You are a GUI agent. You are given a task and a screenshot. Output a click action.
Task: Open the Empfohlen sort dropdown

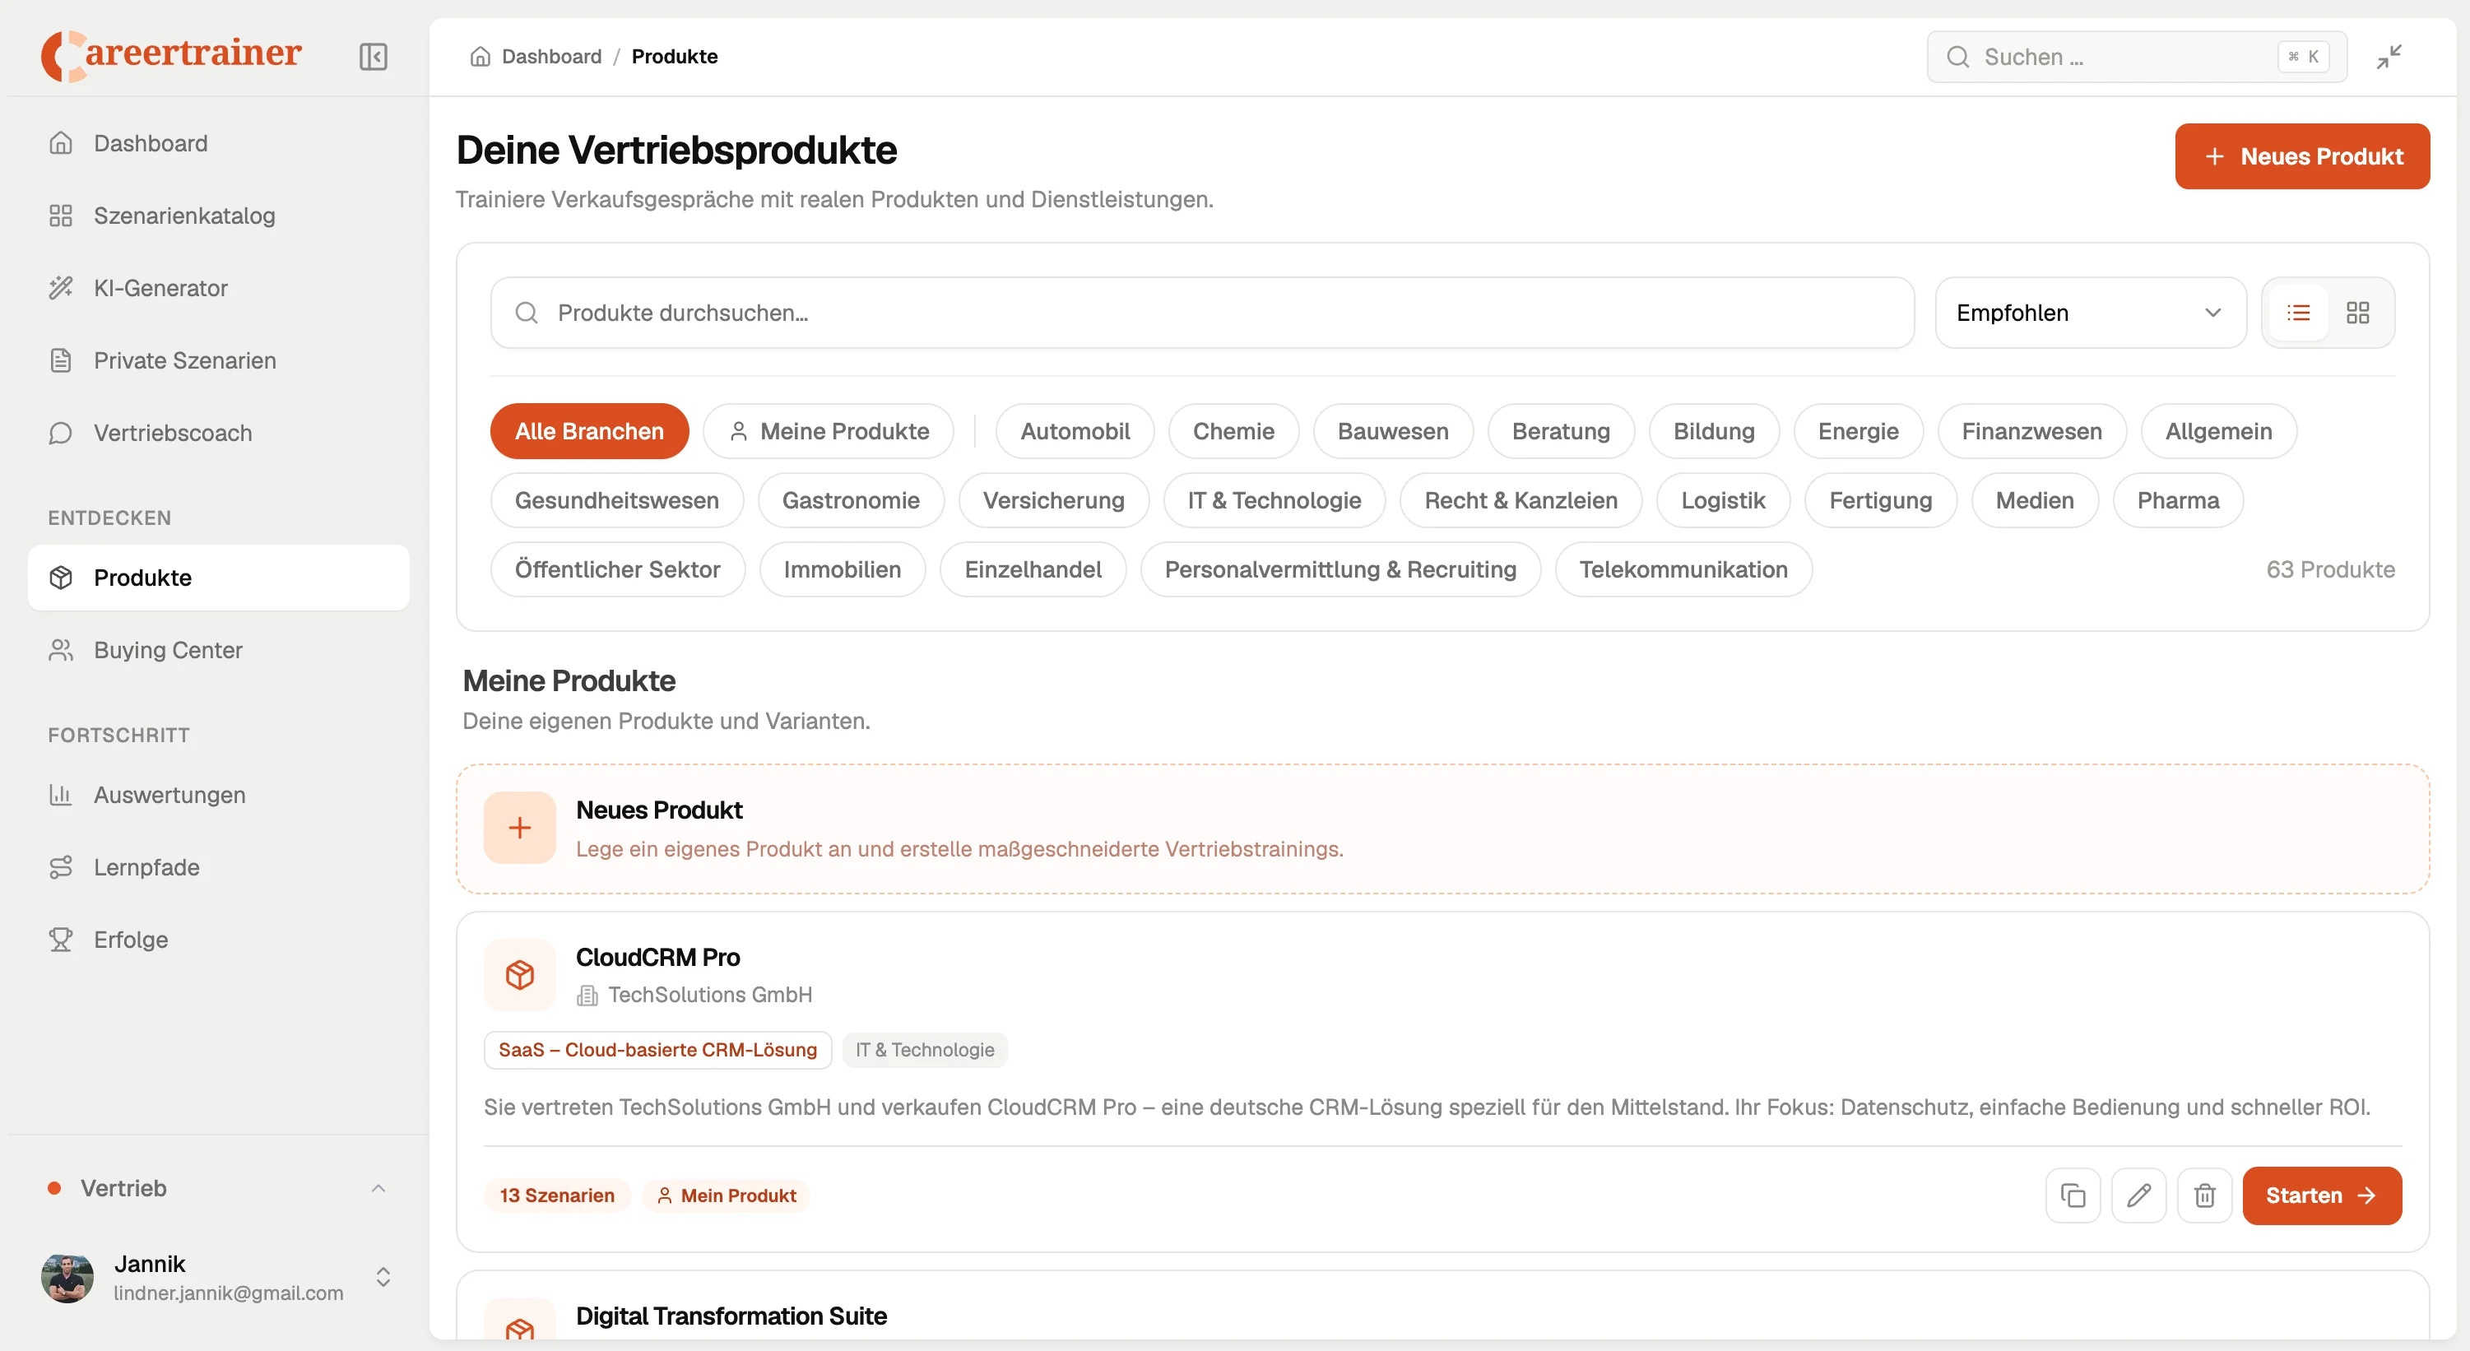tap(2091, 313)
